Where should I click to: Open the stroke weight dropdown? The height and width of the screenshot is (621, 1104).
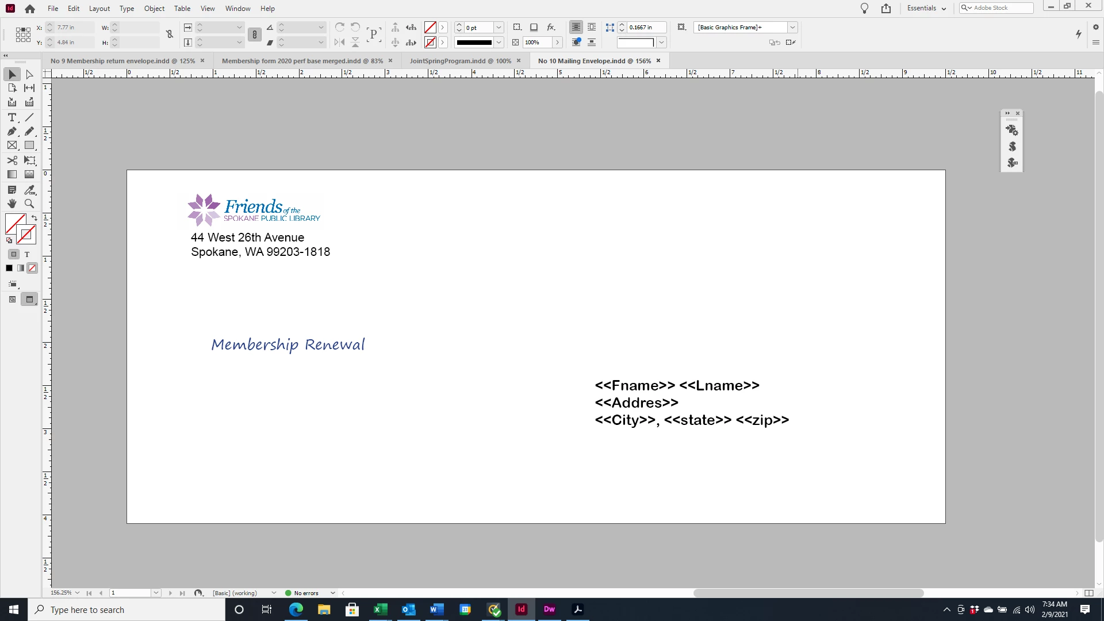pyautogui.click(x=499, y=27)
